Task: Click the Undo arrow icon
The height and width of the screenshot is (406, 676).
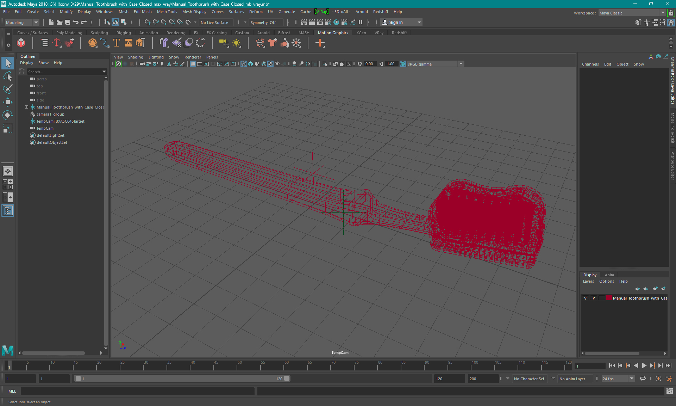Action: [76, 22]
